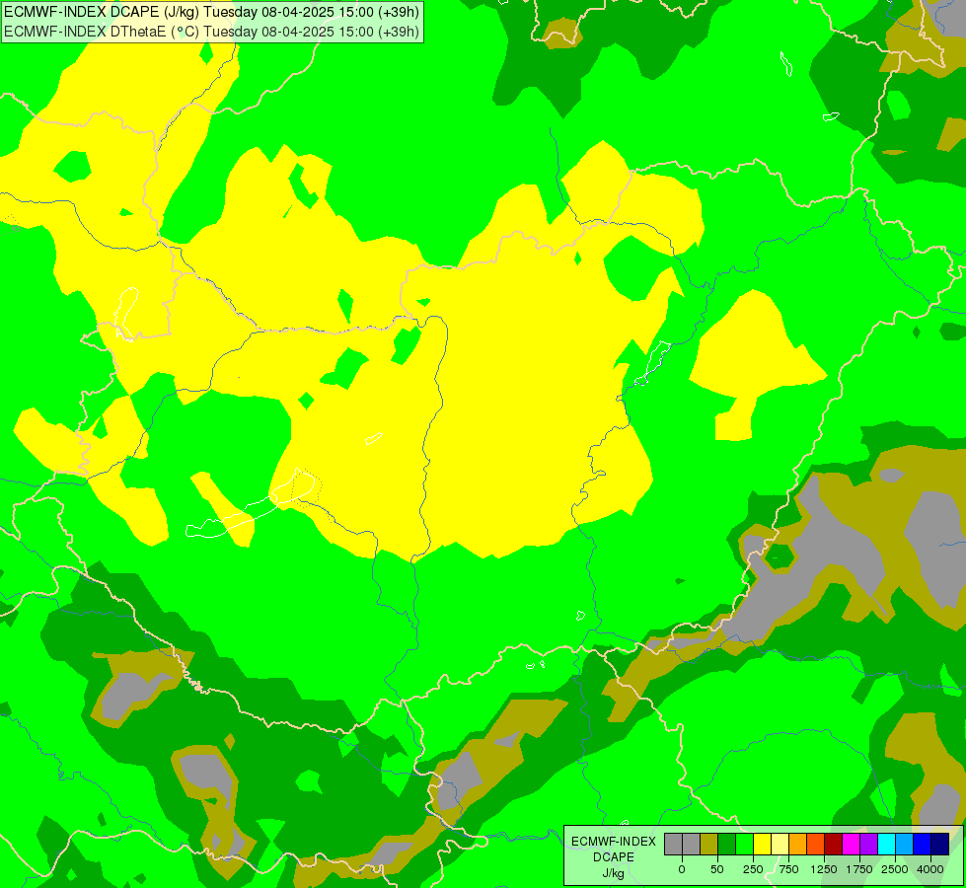Click the legend label ECMWF-INDEX

[614, 842]
